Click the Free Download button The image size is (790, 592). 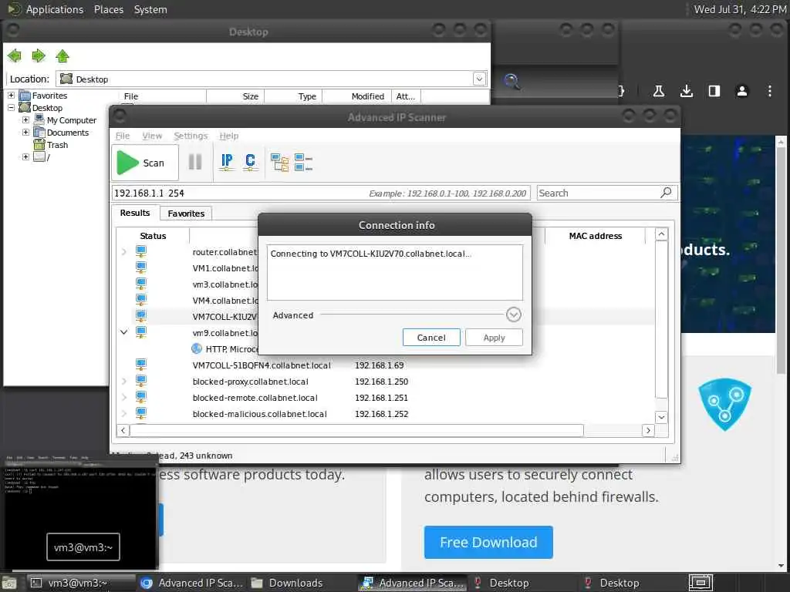coord(488,542)
